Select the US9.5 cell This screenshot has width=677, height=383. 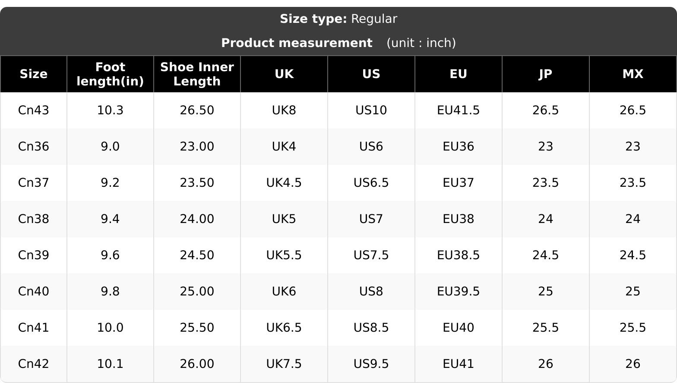(x=371, y=364)
